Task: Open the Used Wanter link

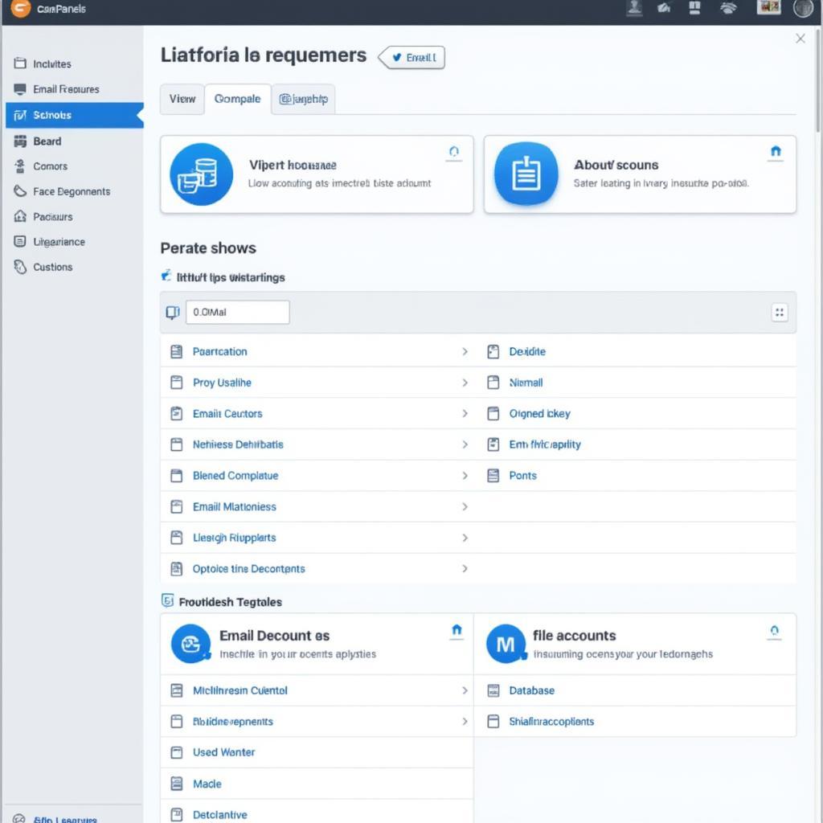Action: click(x=223, y=752)
